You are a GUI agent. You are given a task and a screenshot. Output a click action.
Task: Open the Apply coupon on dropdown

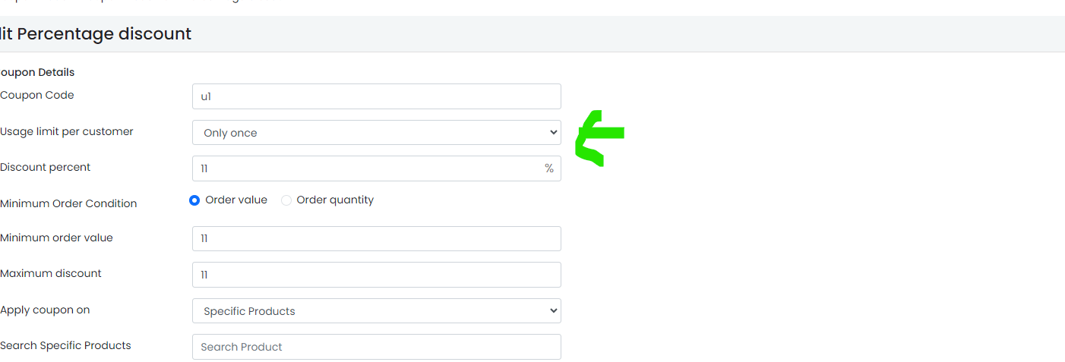tap(377, 310)
